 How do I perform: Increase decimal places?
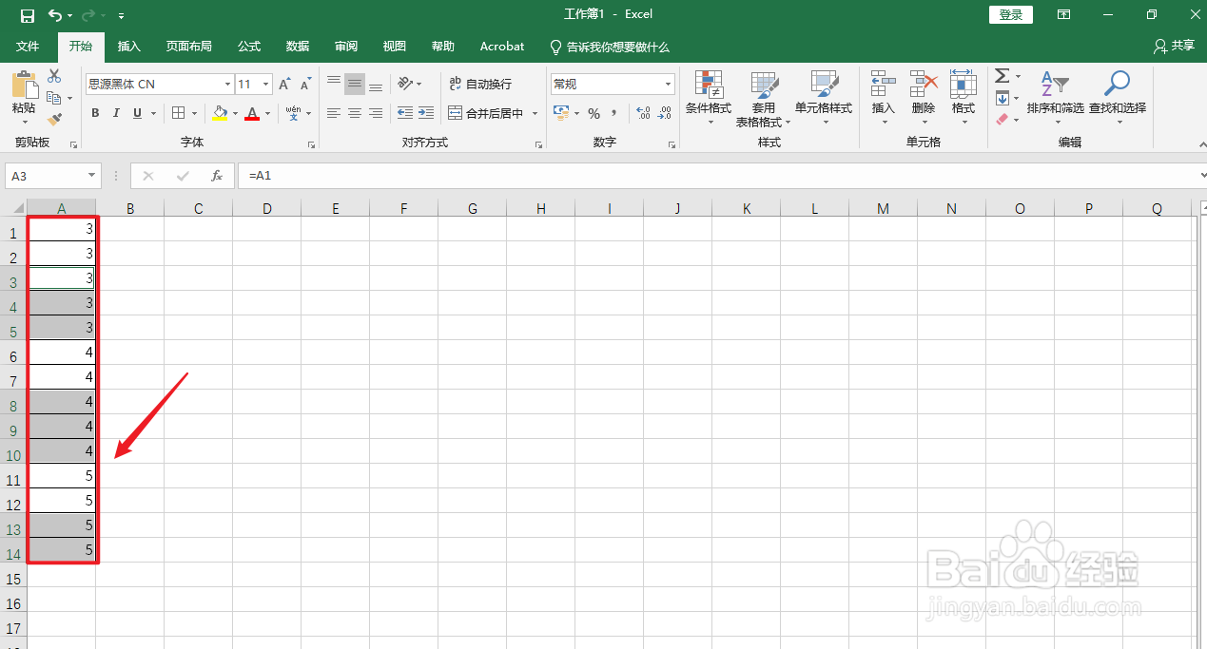tap(643, 113)
